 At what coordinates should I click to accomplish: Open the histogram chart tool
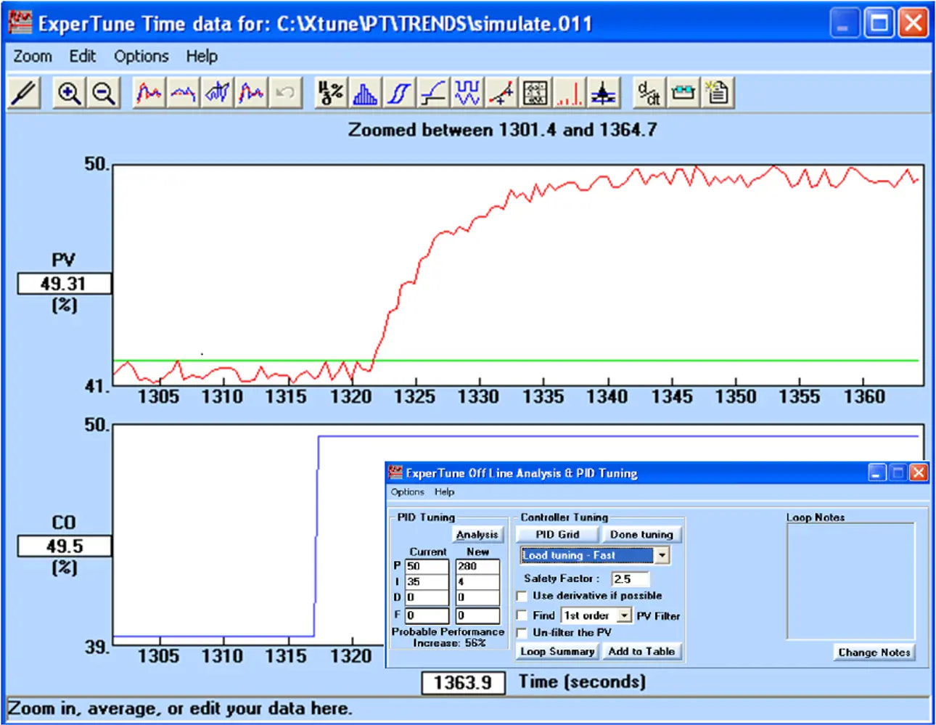tap(364, 94)
